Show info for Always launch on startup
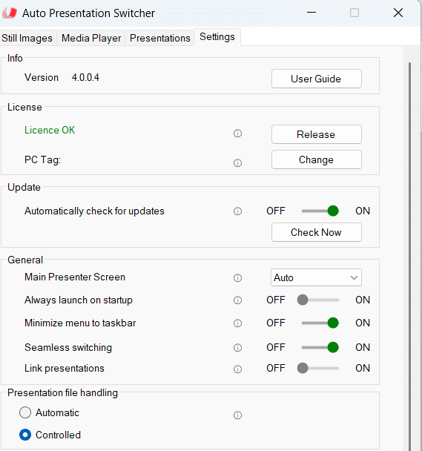Screen dimensions: 422x451 click(x=237, y=300)
